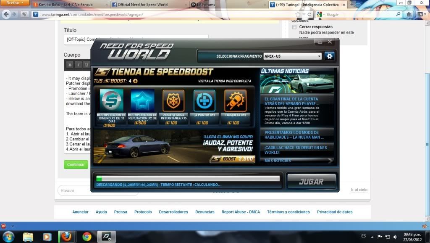Go forward one page in Firefox
Viewport: 430px width, 243px height.
[x=15, y=14]
